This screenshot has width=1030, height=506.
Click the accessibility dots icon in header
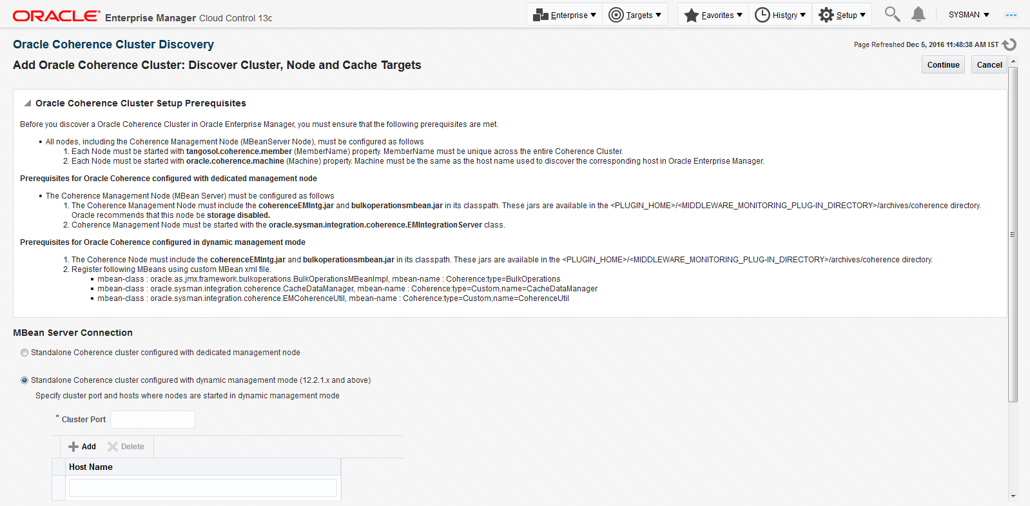click(1011, 15)
